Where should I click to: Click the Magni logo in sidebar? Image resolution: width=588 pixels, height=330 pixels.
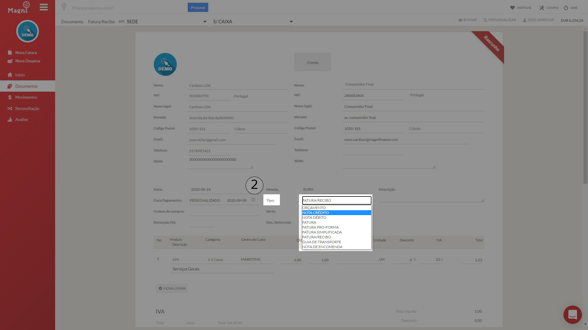[19, 7]
